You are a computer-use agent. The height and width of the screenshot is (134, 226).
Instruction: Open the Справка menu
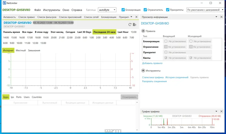pyautogui.click(x=77, y=10)
